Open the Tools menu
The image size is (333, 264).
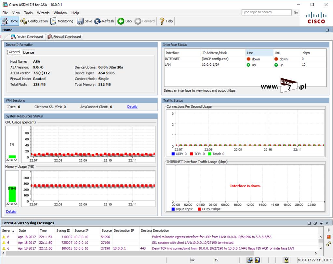(x=28, y=13)
